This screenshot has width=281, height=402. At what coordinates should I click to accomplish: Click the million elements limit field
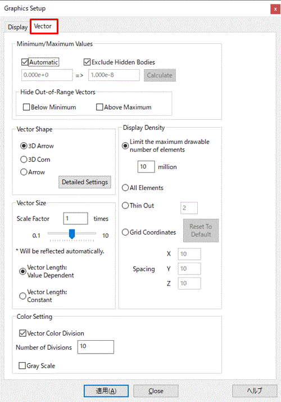click(x=146, y=166)
